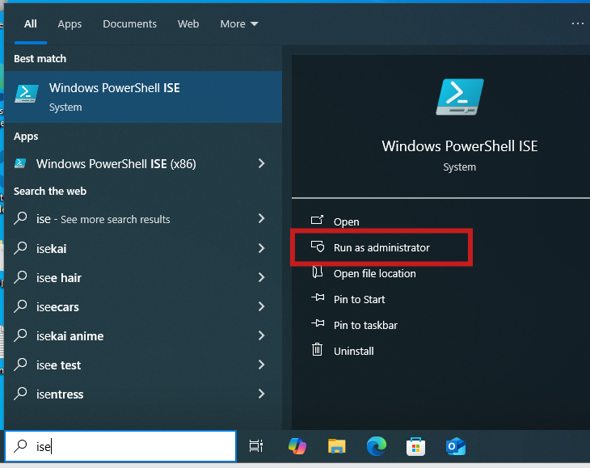
Task: Expand the 'iseecars' suggestion chevron
Action: (262, 306)
